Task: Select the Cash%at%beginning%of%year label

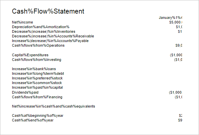Action: (37, 115)
